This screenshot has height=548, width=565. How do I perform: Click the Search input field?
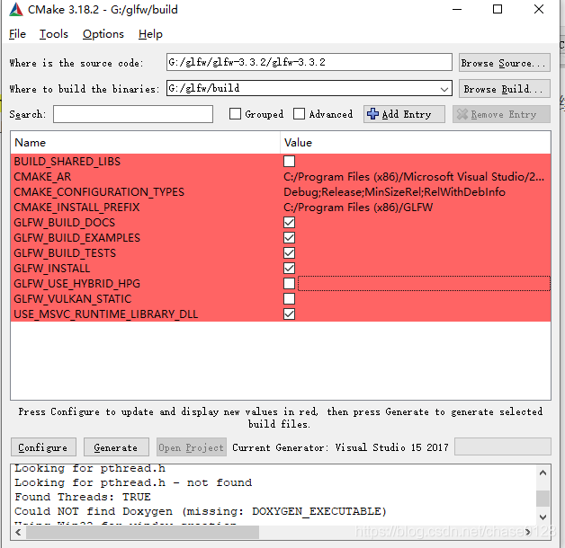(133, 114)
